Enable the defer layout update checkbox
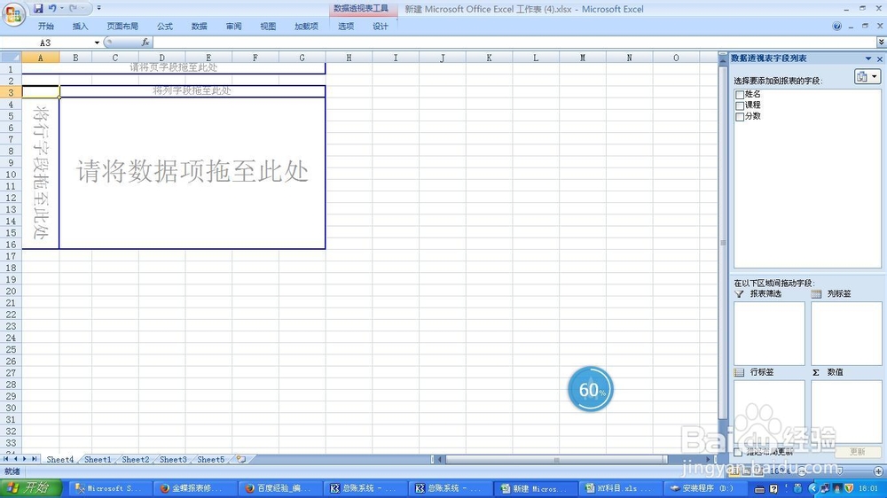887x498 pixels. pyautogui.click(x=738, y=452)
